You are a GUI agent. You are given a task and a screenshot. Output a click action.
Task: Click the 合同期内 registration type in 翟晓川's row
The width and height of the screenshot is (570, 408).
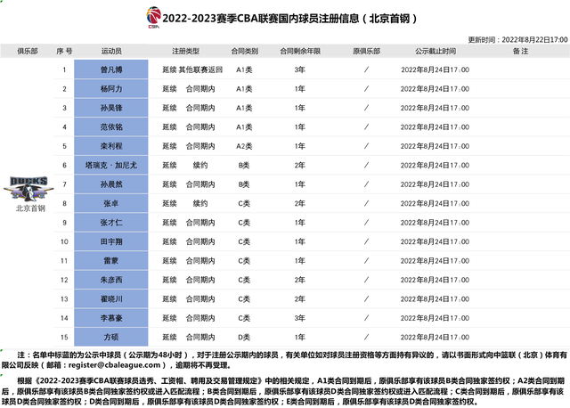tap(200, 299)
